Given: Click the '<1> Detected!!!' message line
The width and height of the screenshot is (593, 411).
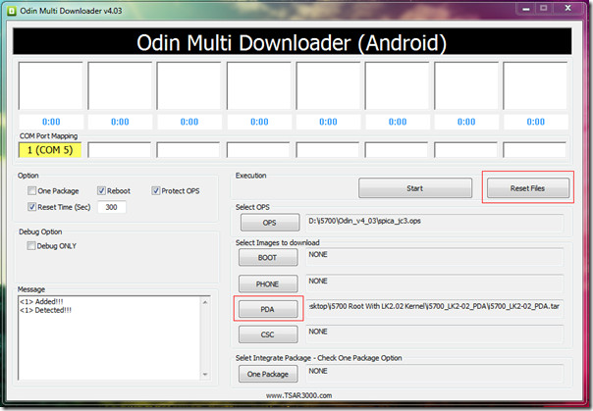Looking at the screenshot, I should tap(45, 310).
